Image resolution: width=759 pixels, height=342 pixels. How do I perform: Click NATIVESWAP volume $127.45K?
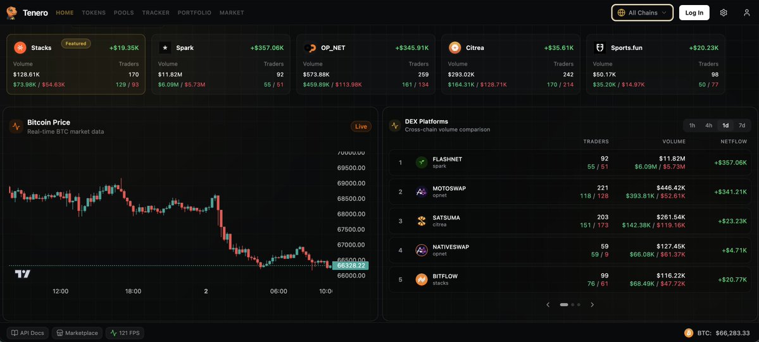pos(671,246)
